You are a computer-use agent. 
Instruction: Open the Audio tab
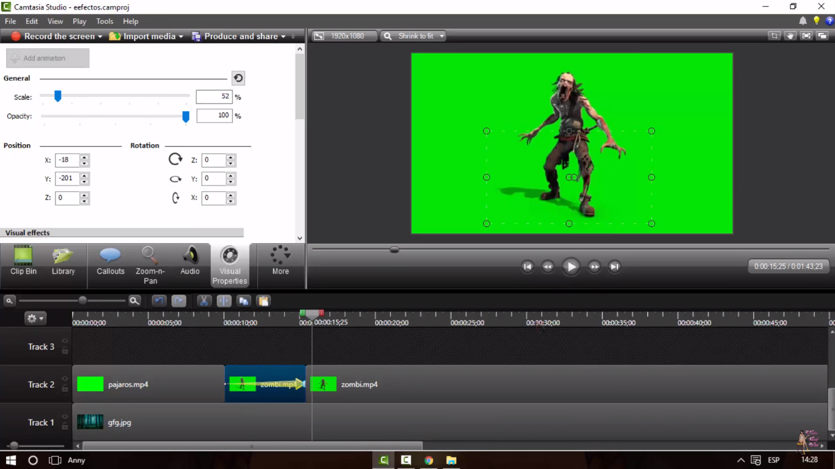189,261
